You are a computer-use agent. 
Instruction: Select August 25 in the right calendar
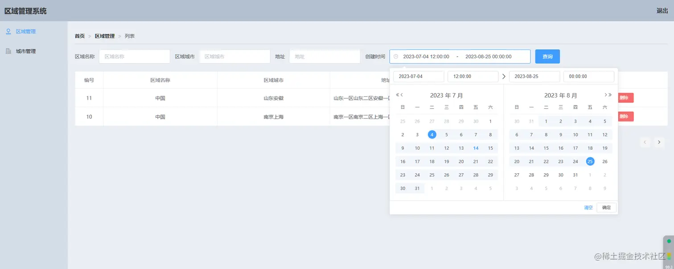coord(590,162)
